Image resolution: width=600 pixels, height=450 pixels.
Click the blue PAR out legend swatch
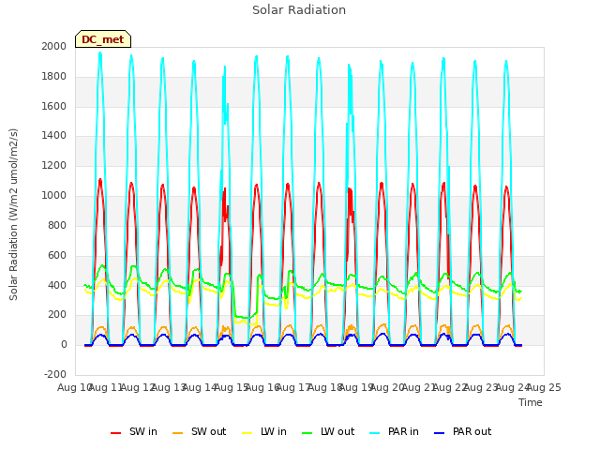(x=440, y=433)
